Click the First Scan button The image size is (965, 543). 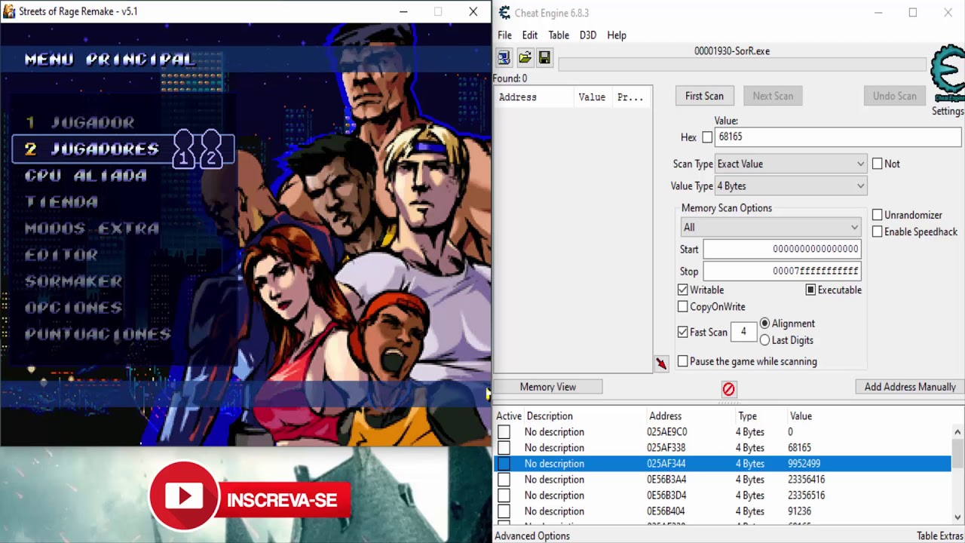point(704,96)
